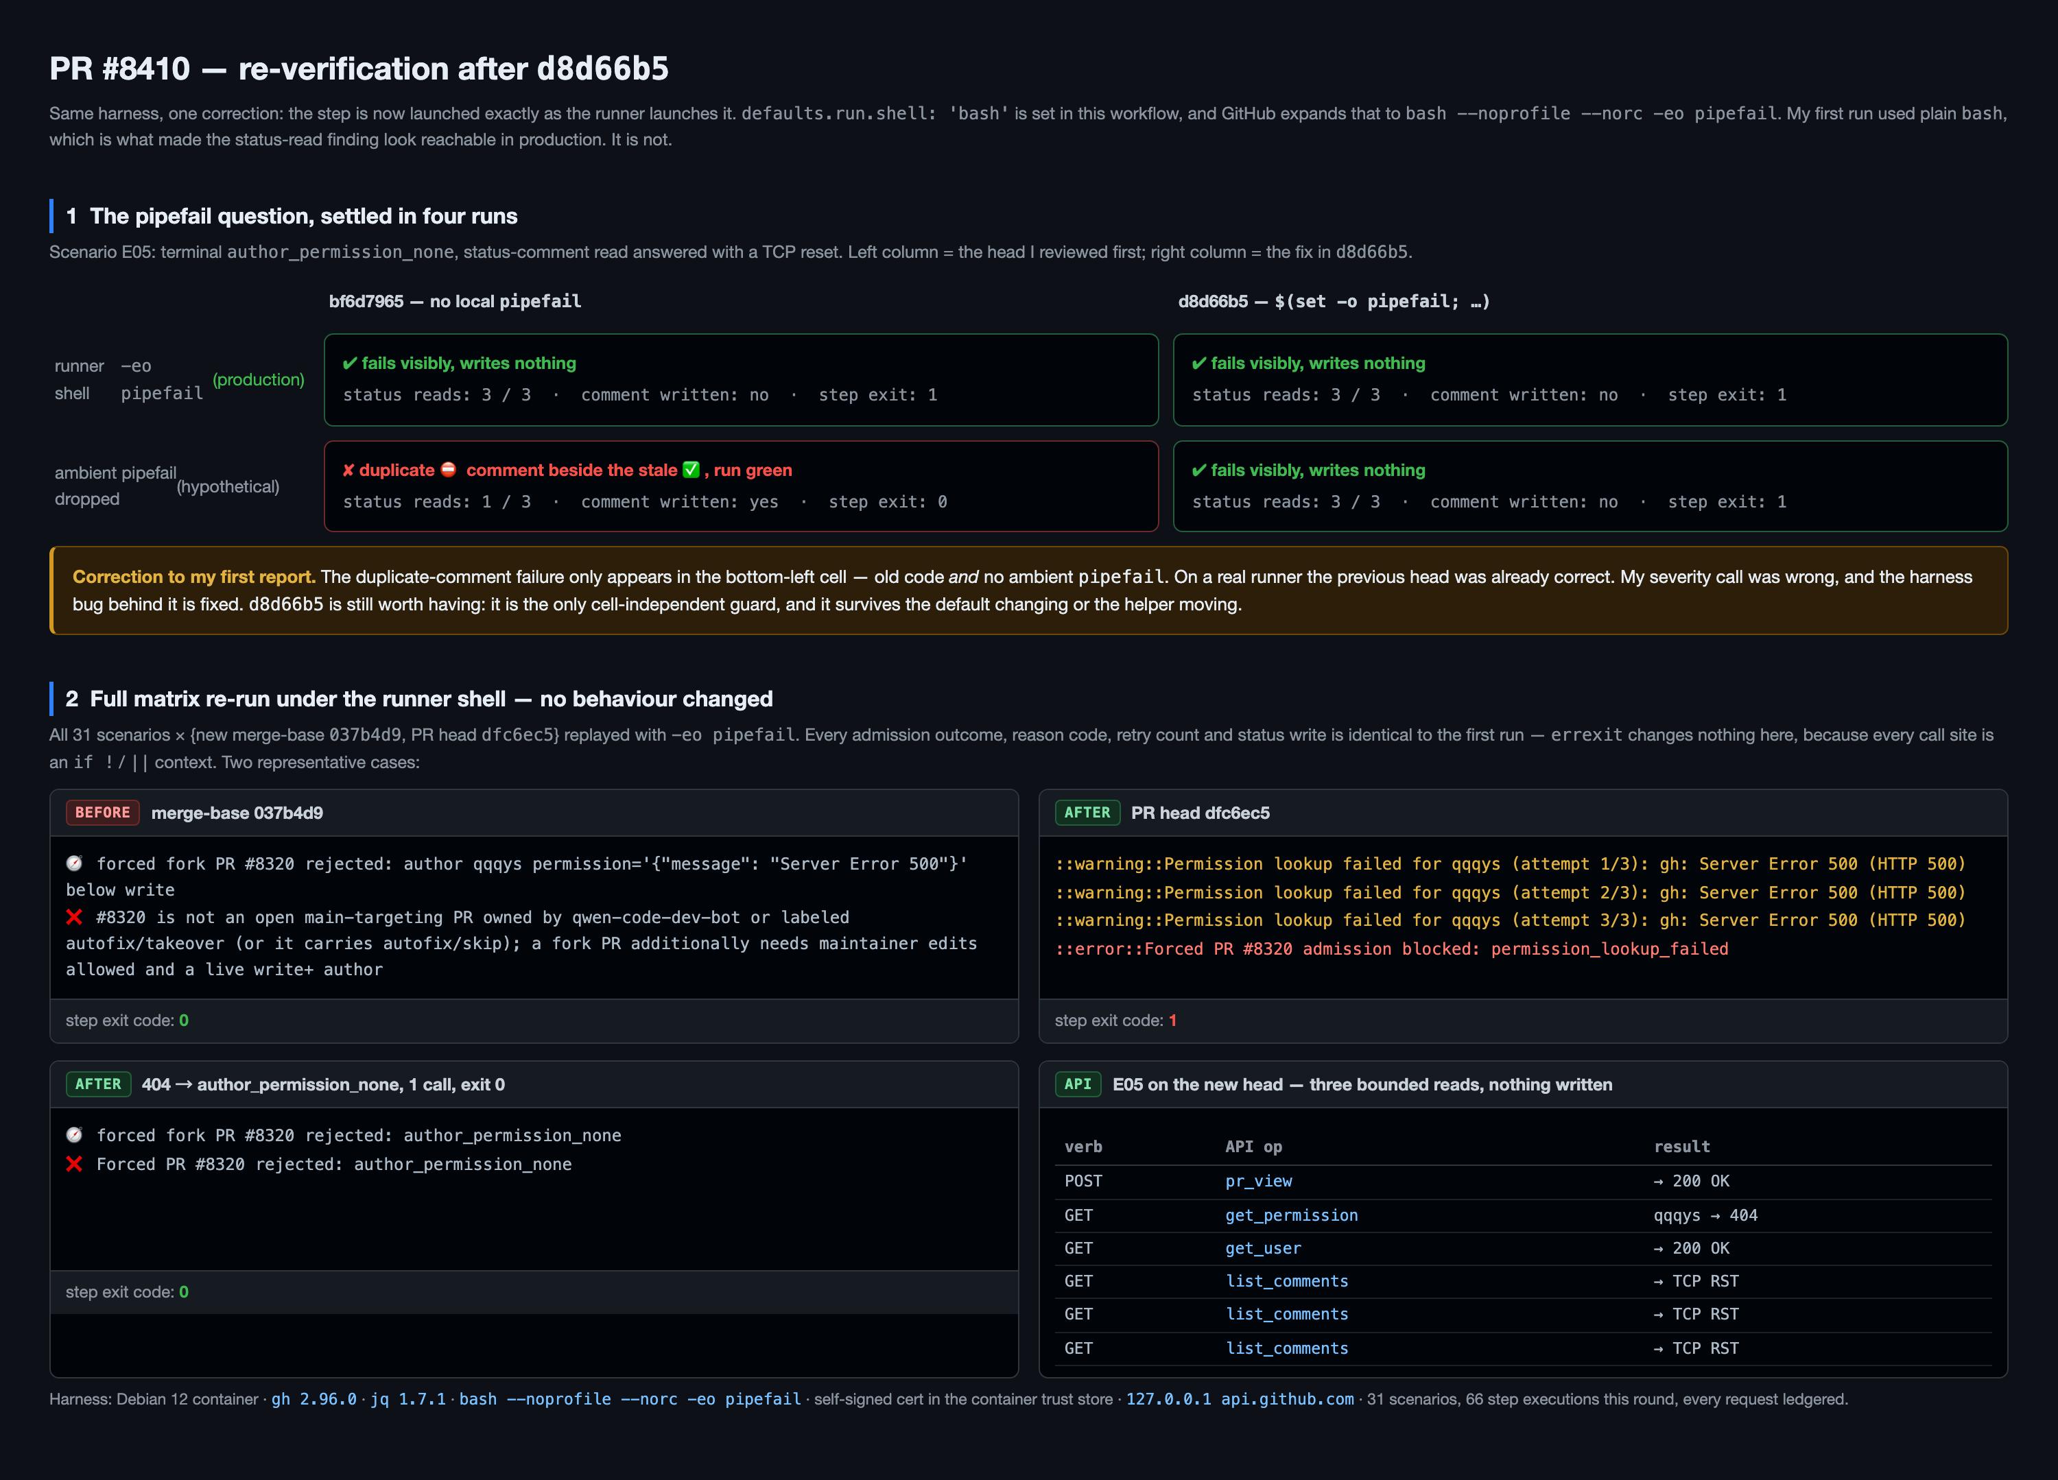Select heading 'The pipefail question, settled in four runs'

303,216
